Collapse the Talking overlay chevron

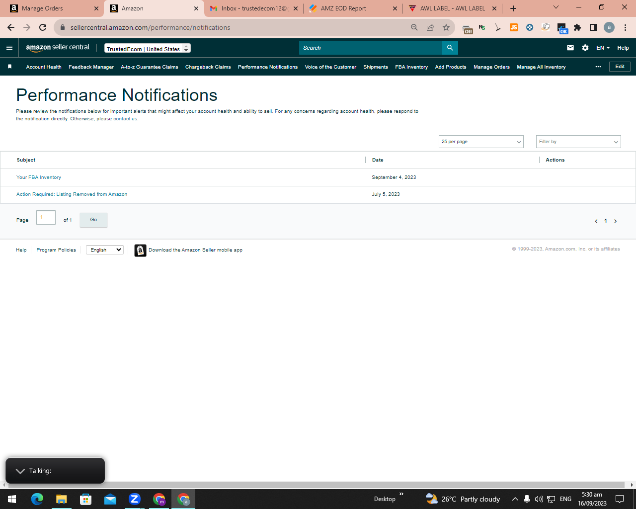tap(20, 471)
